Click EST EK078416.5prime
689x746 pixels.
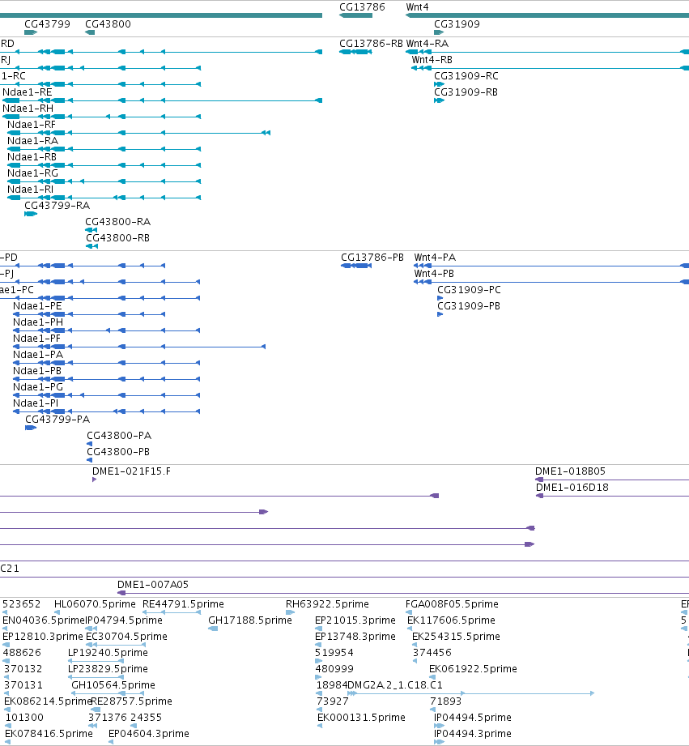[x=49, y=733]
